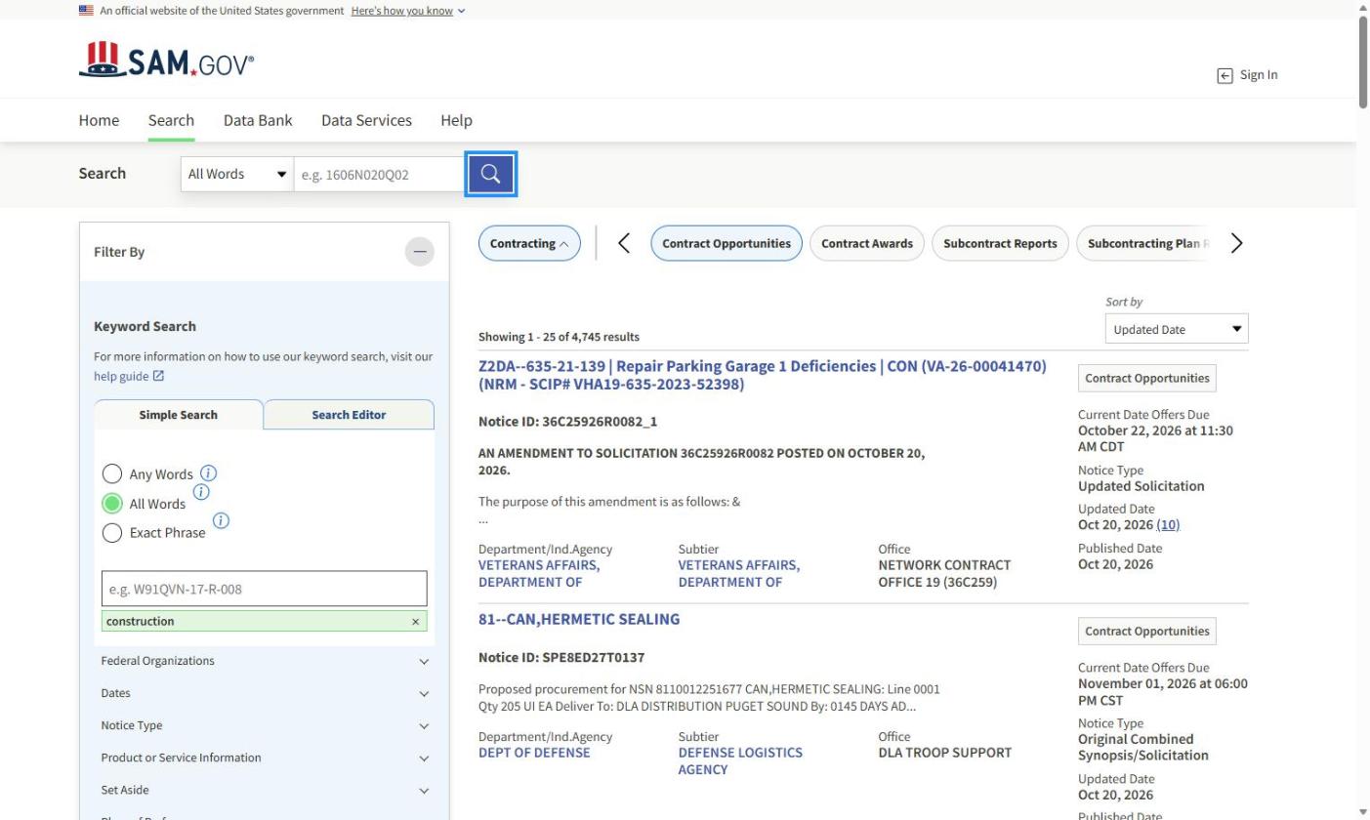Open the keyword search help guide link
The image size is (1370, 820).
coord(129,376)
